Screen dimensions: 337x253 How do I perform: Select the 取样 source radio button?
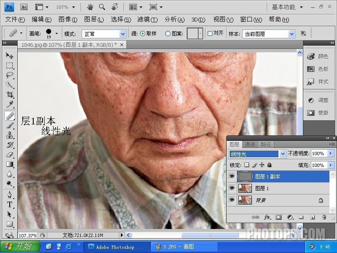point(142,34)
